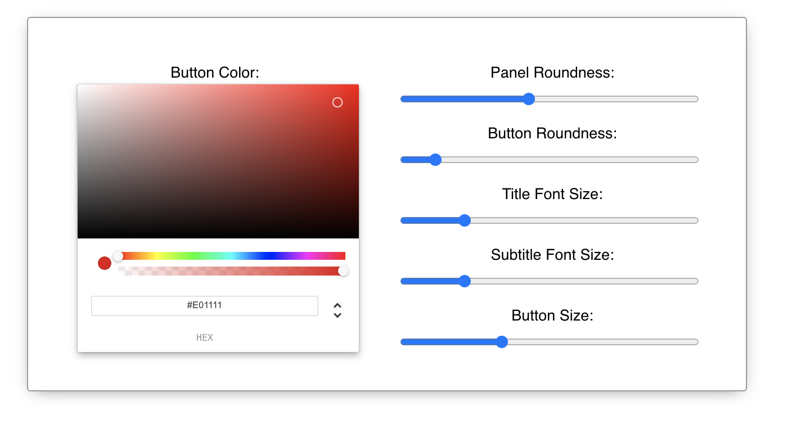Click the Title Font Size slider handle
The height and width of the screenshot is (424, 801).
pyautogui.click(x=465, y=220)
